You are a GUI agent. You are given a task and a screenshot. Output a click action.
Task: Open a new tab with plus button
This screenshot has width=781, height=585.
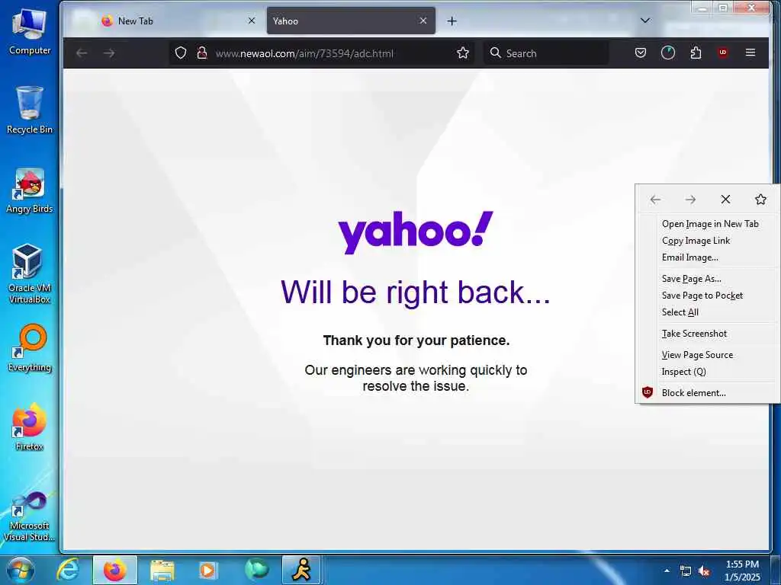[452, 21]
